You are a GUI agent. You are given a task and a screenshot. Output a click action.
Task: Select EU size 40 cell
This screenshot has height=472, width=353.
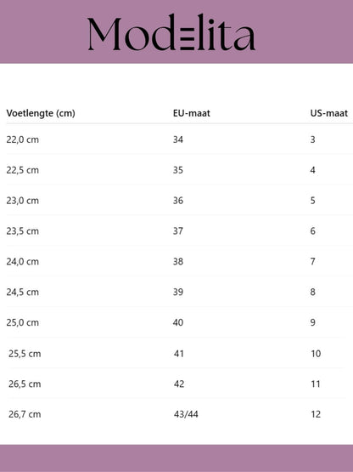[x=178, y=322]
